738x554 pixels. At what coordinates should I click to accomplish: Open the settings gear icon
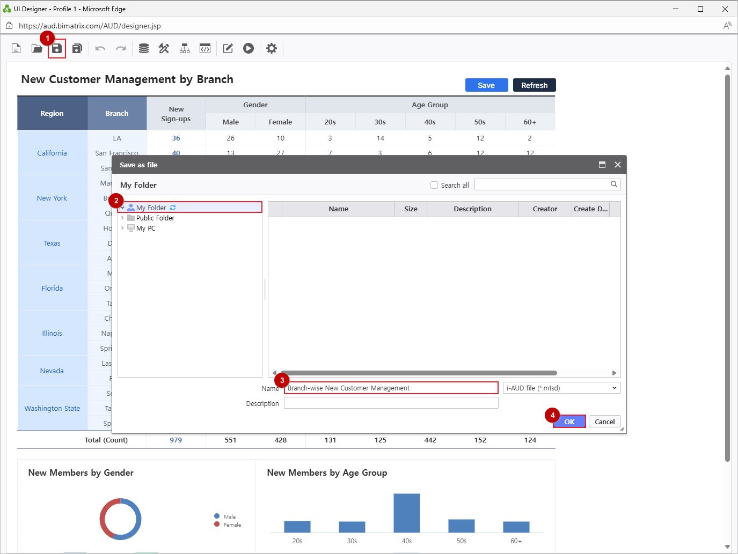coord(272,49)
